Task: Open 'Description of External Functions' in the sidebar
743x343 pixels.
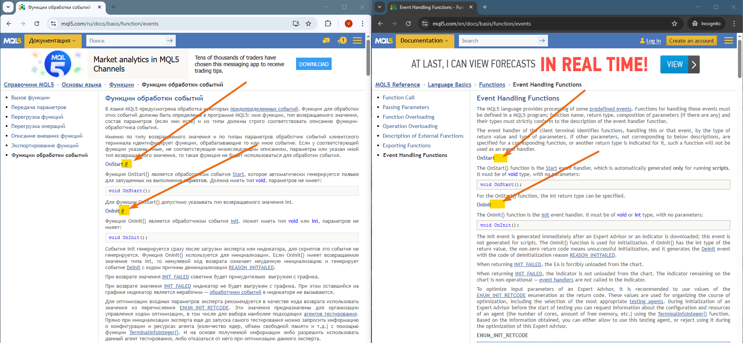Action: coord(423,136)
